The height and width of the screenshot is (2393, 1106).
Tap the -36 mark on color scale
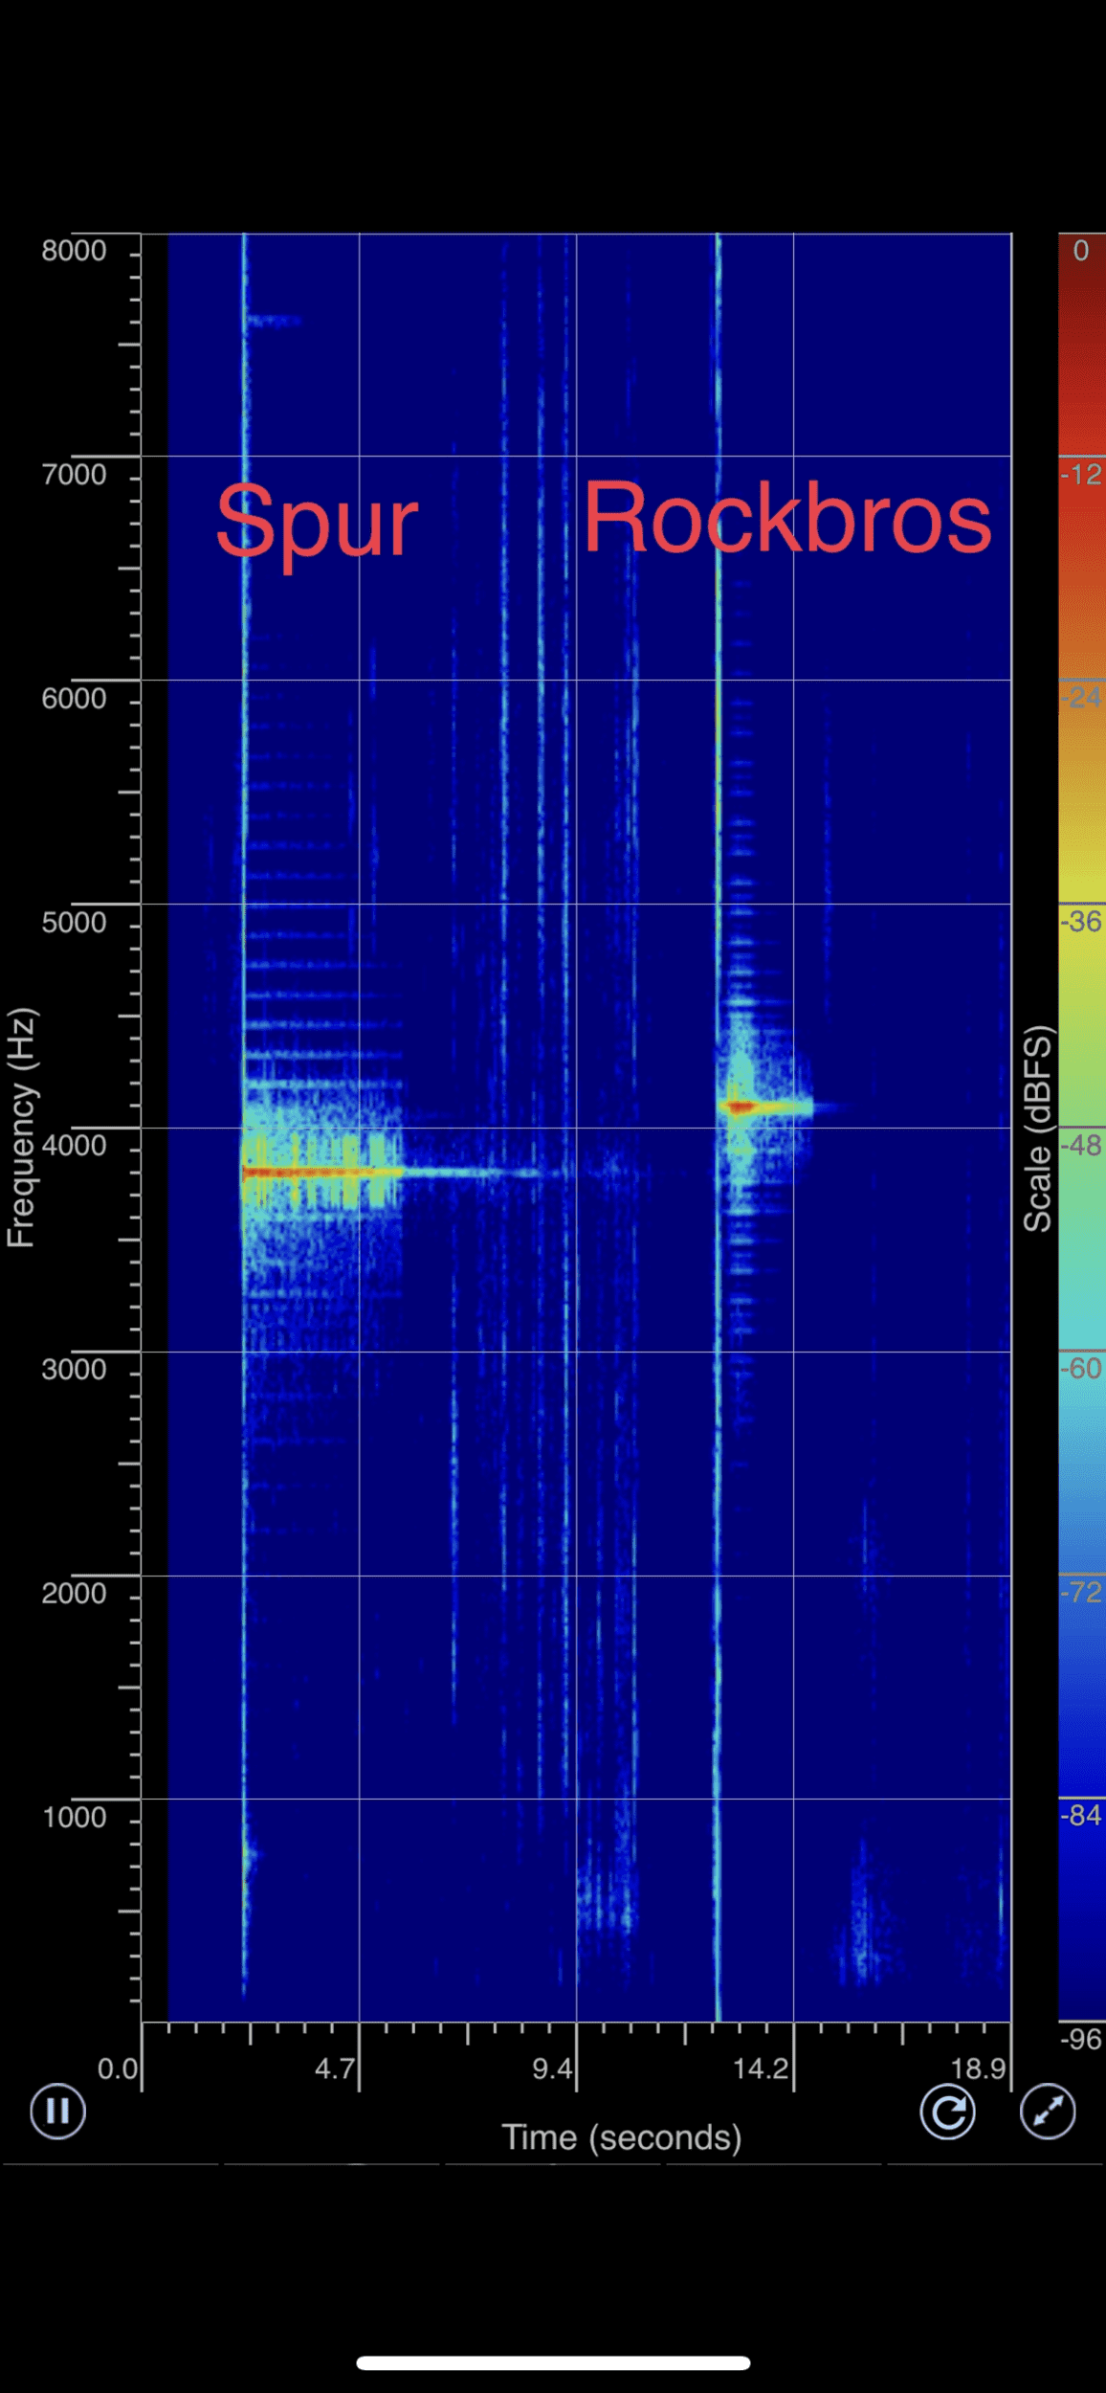(x=1083, y=922)
